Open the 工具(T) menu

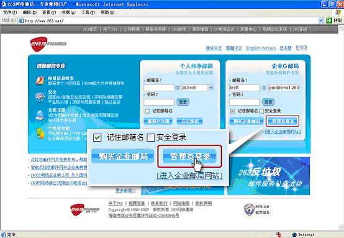[x=88, y=12]
